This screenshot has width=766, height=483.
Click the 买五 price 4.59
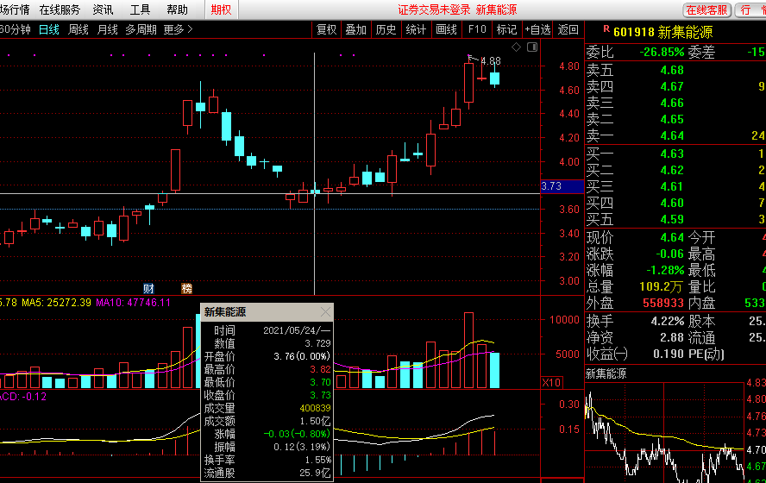pyautogui.click(x=672, y=219)
